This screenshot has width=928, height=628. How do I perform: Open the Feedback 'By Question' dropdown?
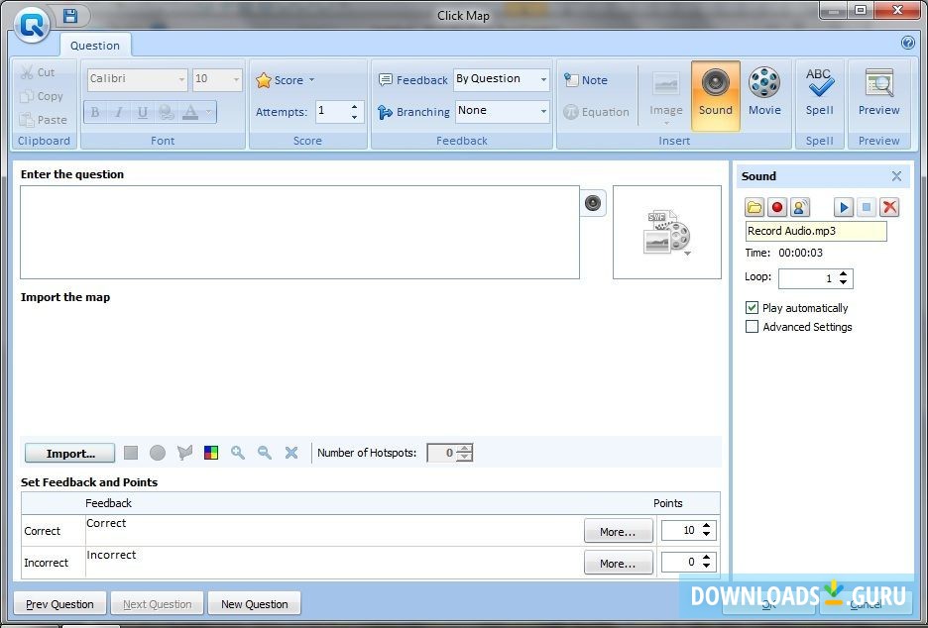click(541, 79)
